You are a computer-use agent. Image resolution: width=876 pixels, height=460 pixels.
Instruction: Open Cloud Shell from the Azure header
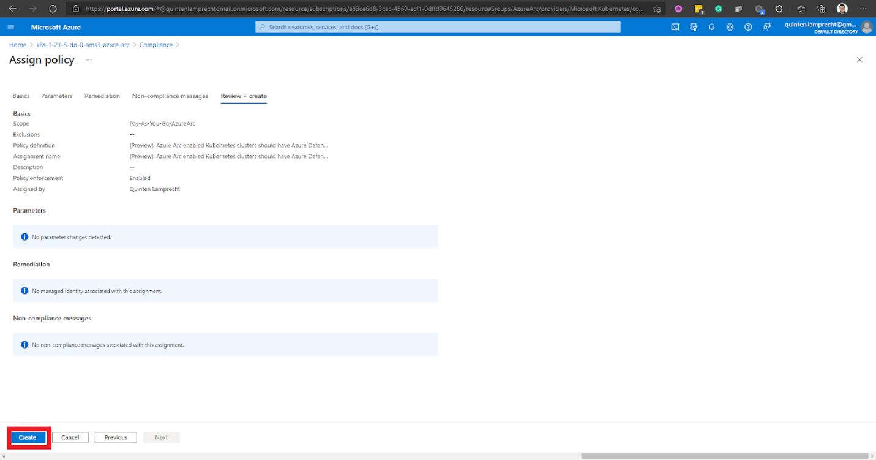675,27
